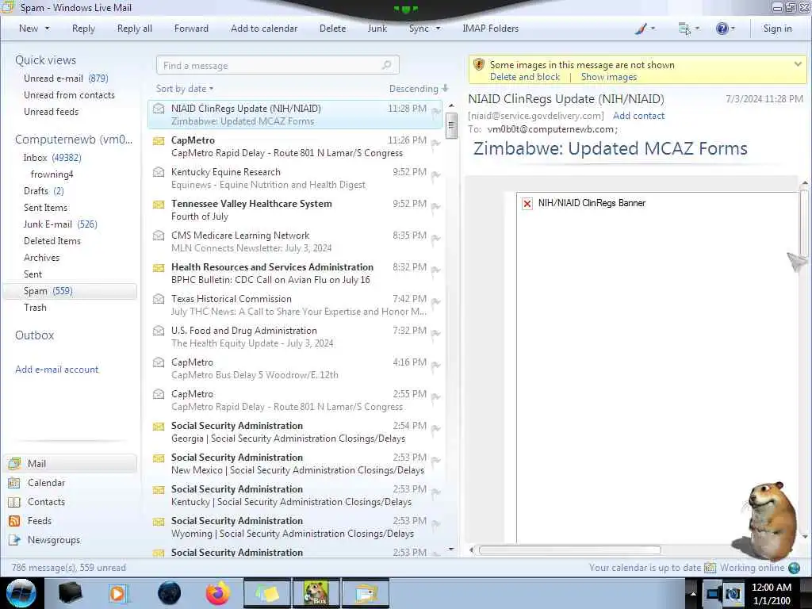Open the Contacts book icon
The height and width of the screenshot is (609, 812).
tap(14, 502)
